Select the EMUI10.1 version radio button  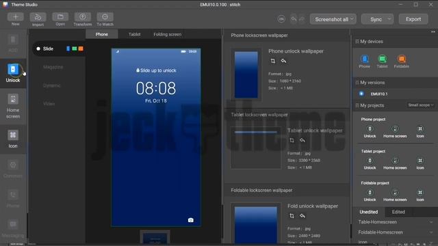point(361,94)
